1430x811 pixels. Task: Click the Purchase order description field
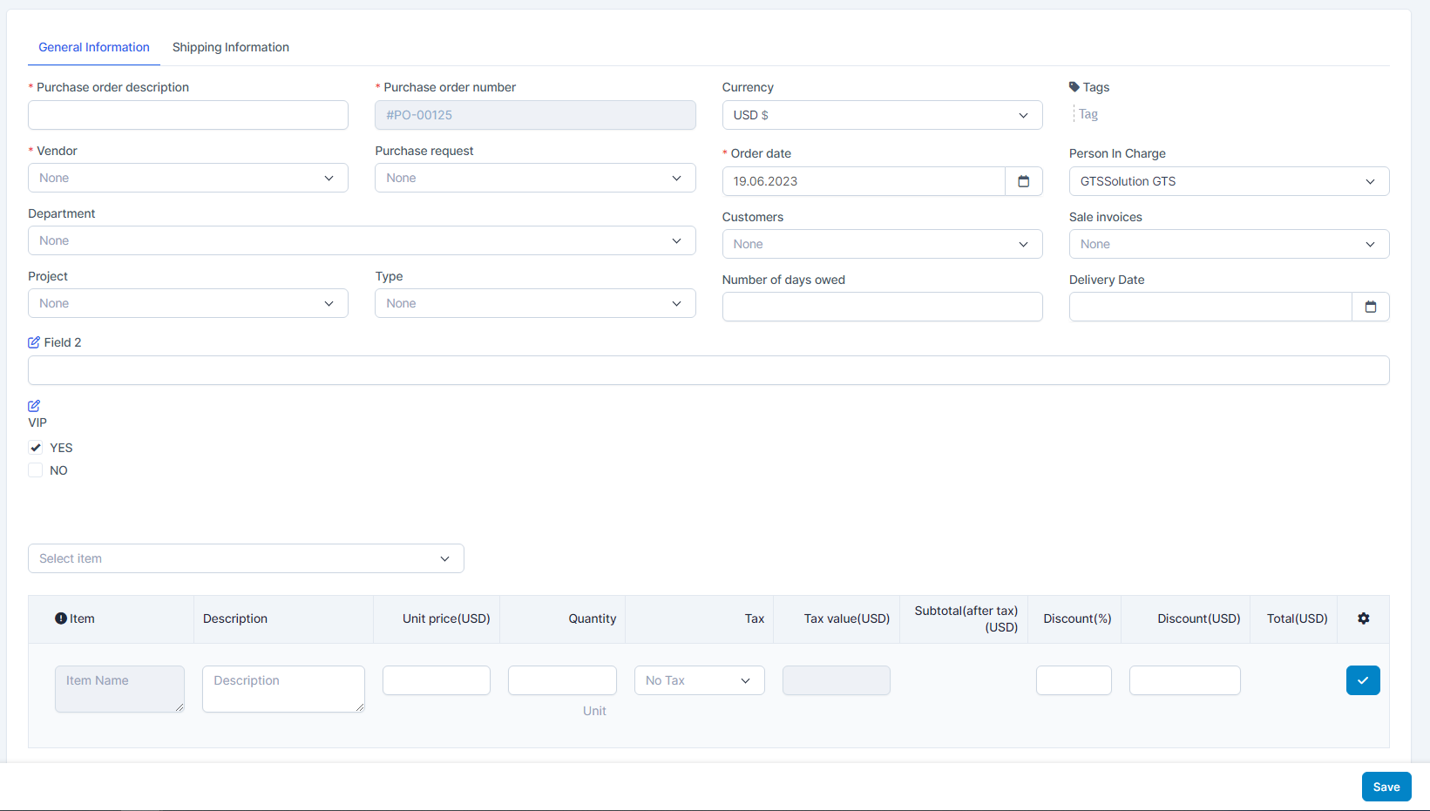point(188,115)
